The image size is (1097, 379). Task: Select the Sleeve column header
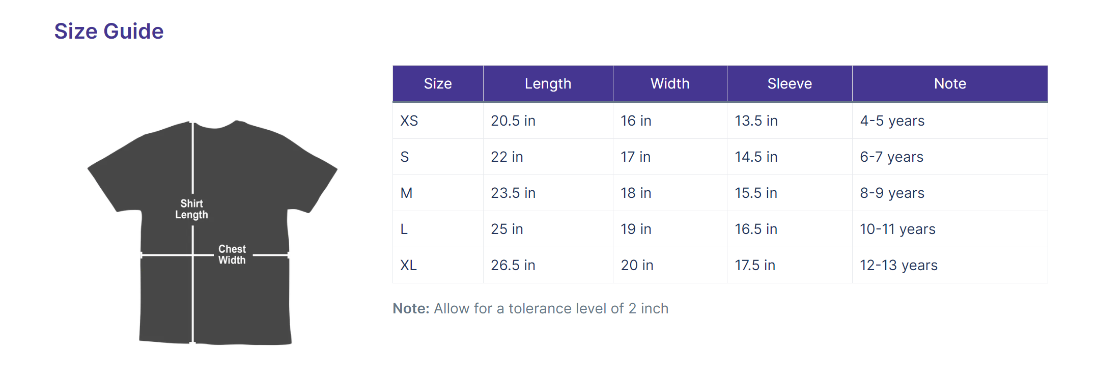click(790, 83)
